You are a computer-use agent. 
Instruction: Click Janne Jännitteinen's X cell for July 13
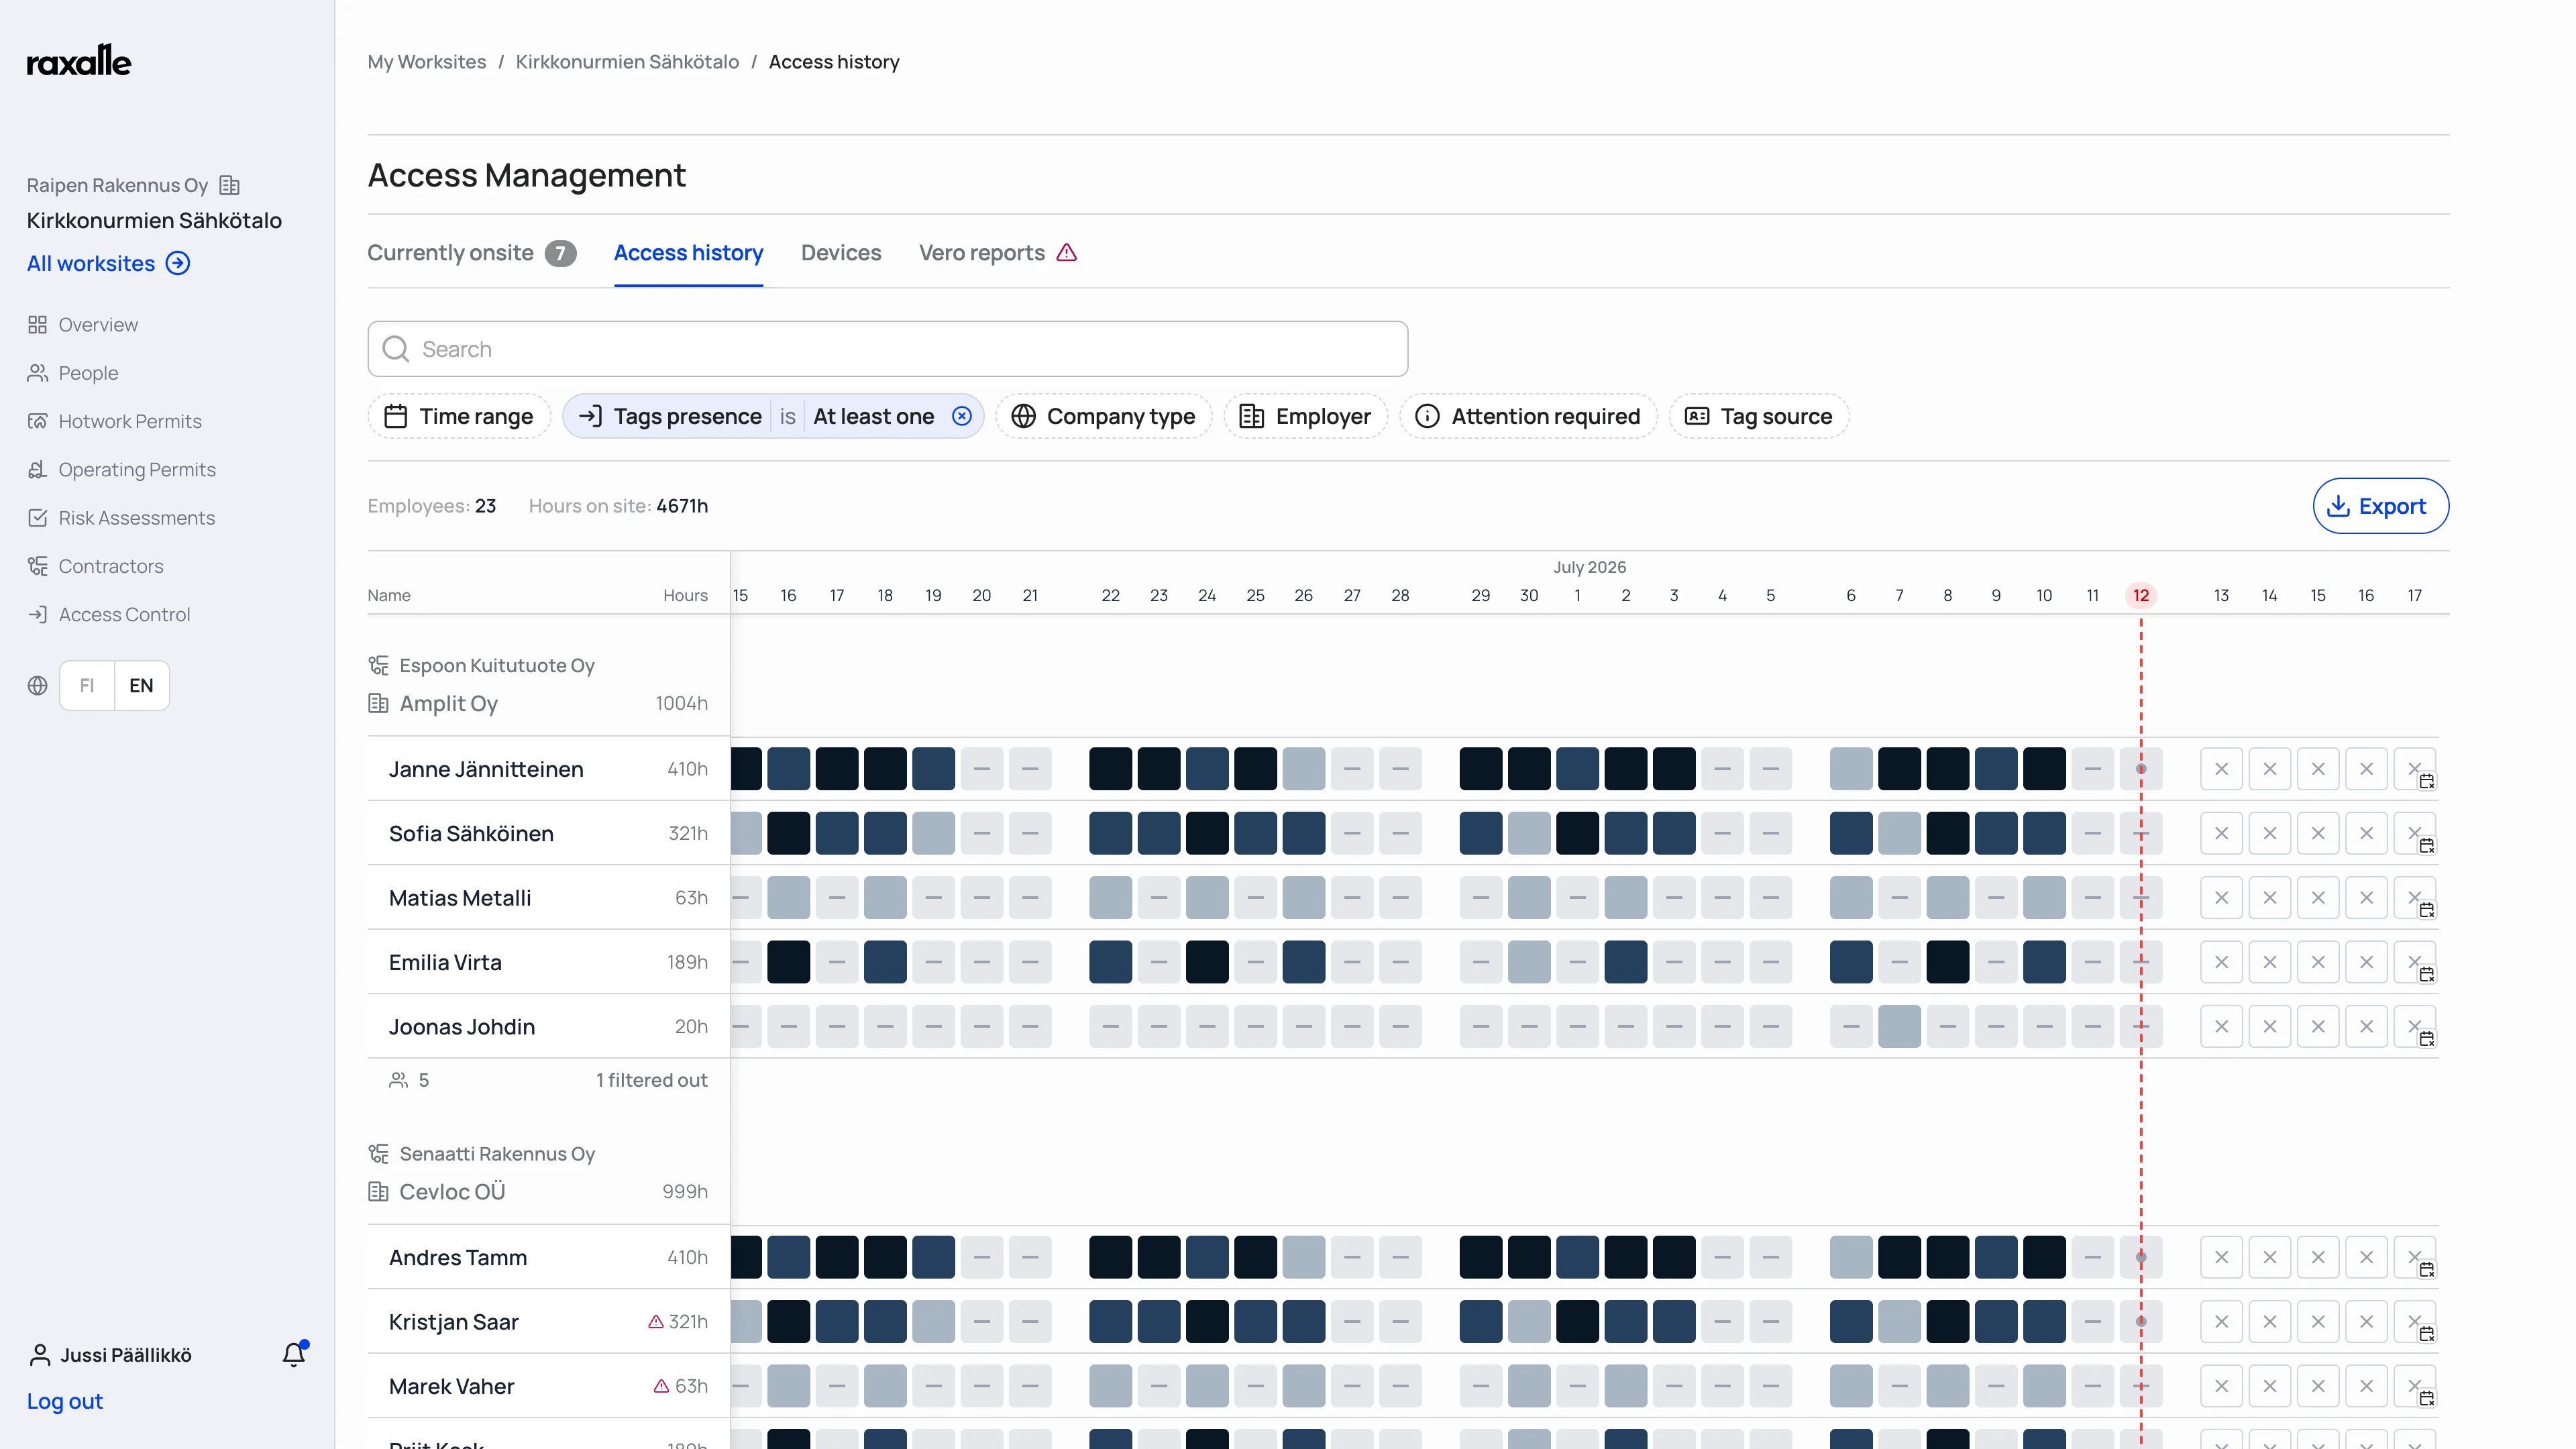click(x=2221, y=769)
